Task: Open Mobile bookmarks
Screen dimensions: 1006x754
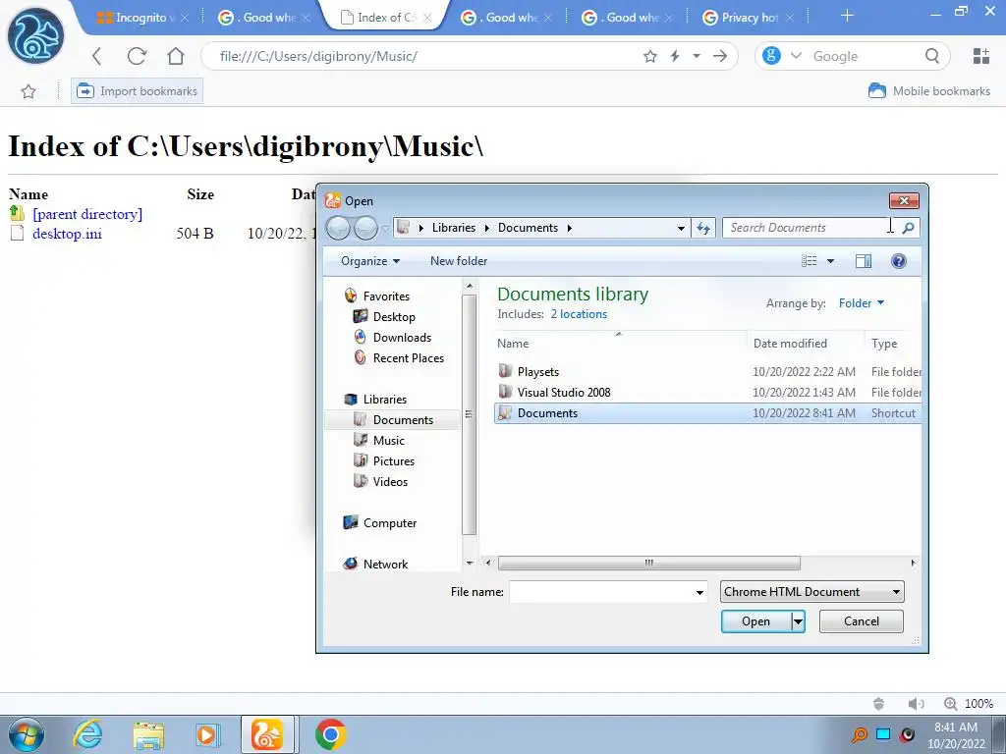Action: pos(929,91)
